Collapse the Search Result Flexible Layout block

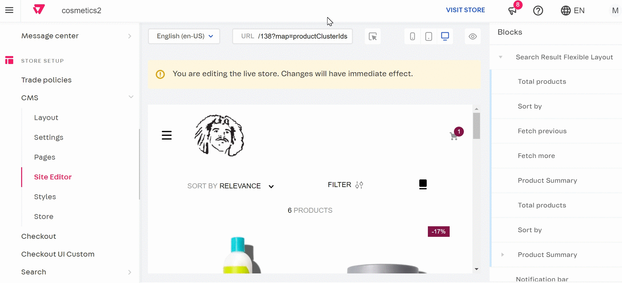pos(501,57)
